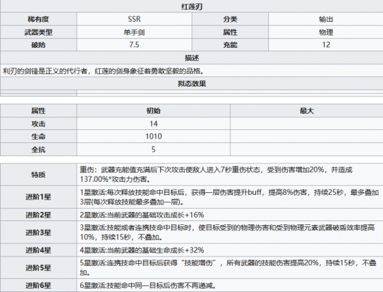Click the 最大 column header
Screen dimensions: 383x292
tap(306, 111)
